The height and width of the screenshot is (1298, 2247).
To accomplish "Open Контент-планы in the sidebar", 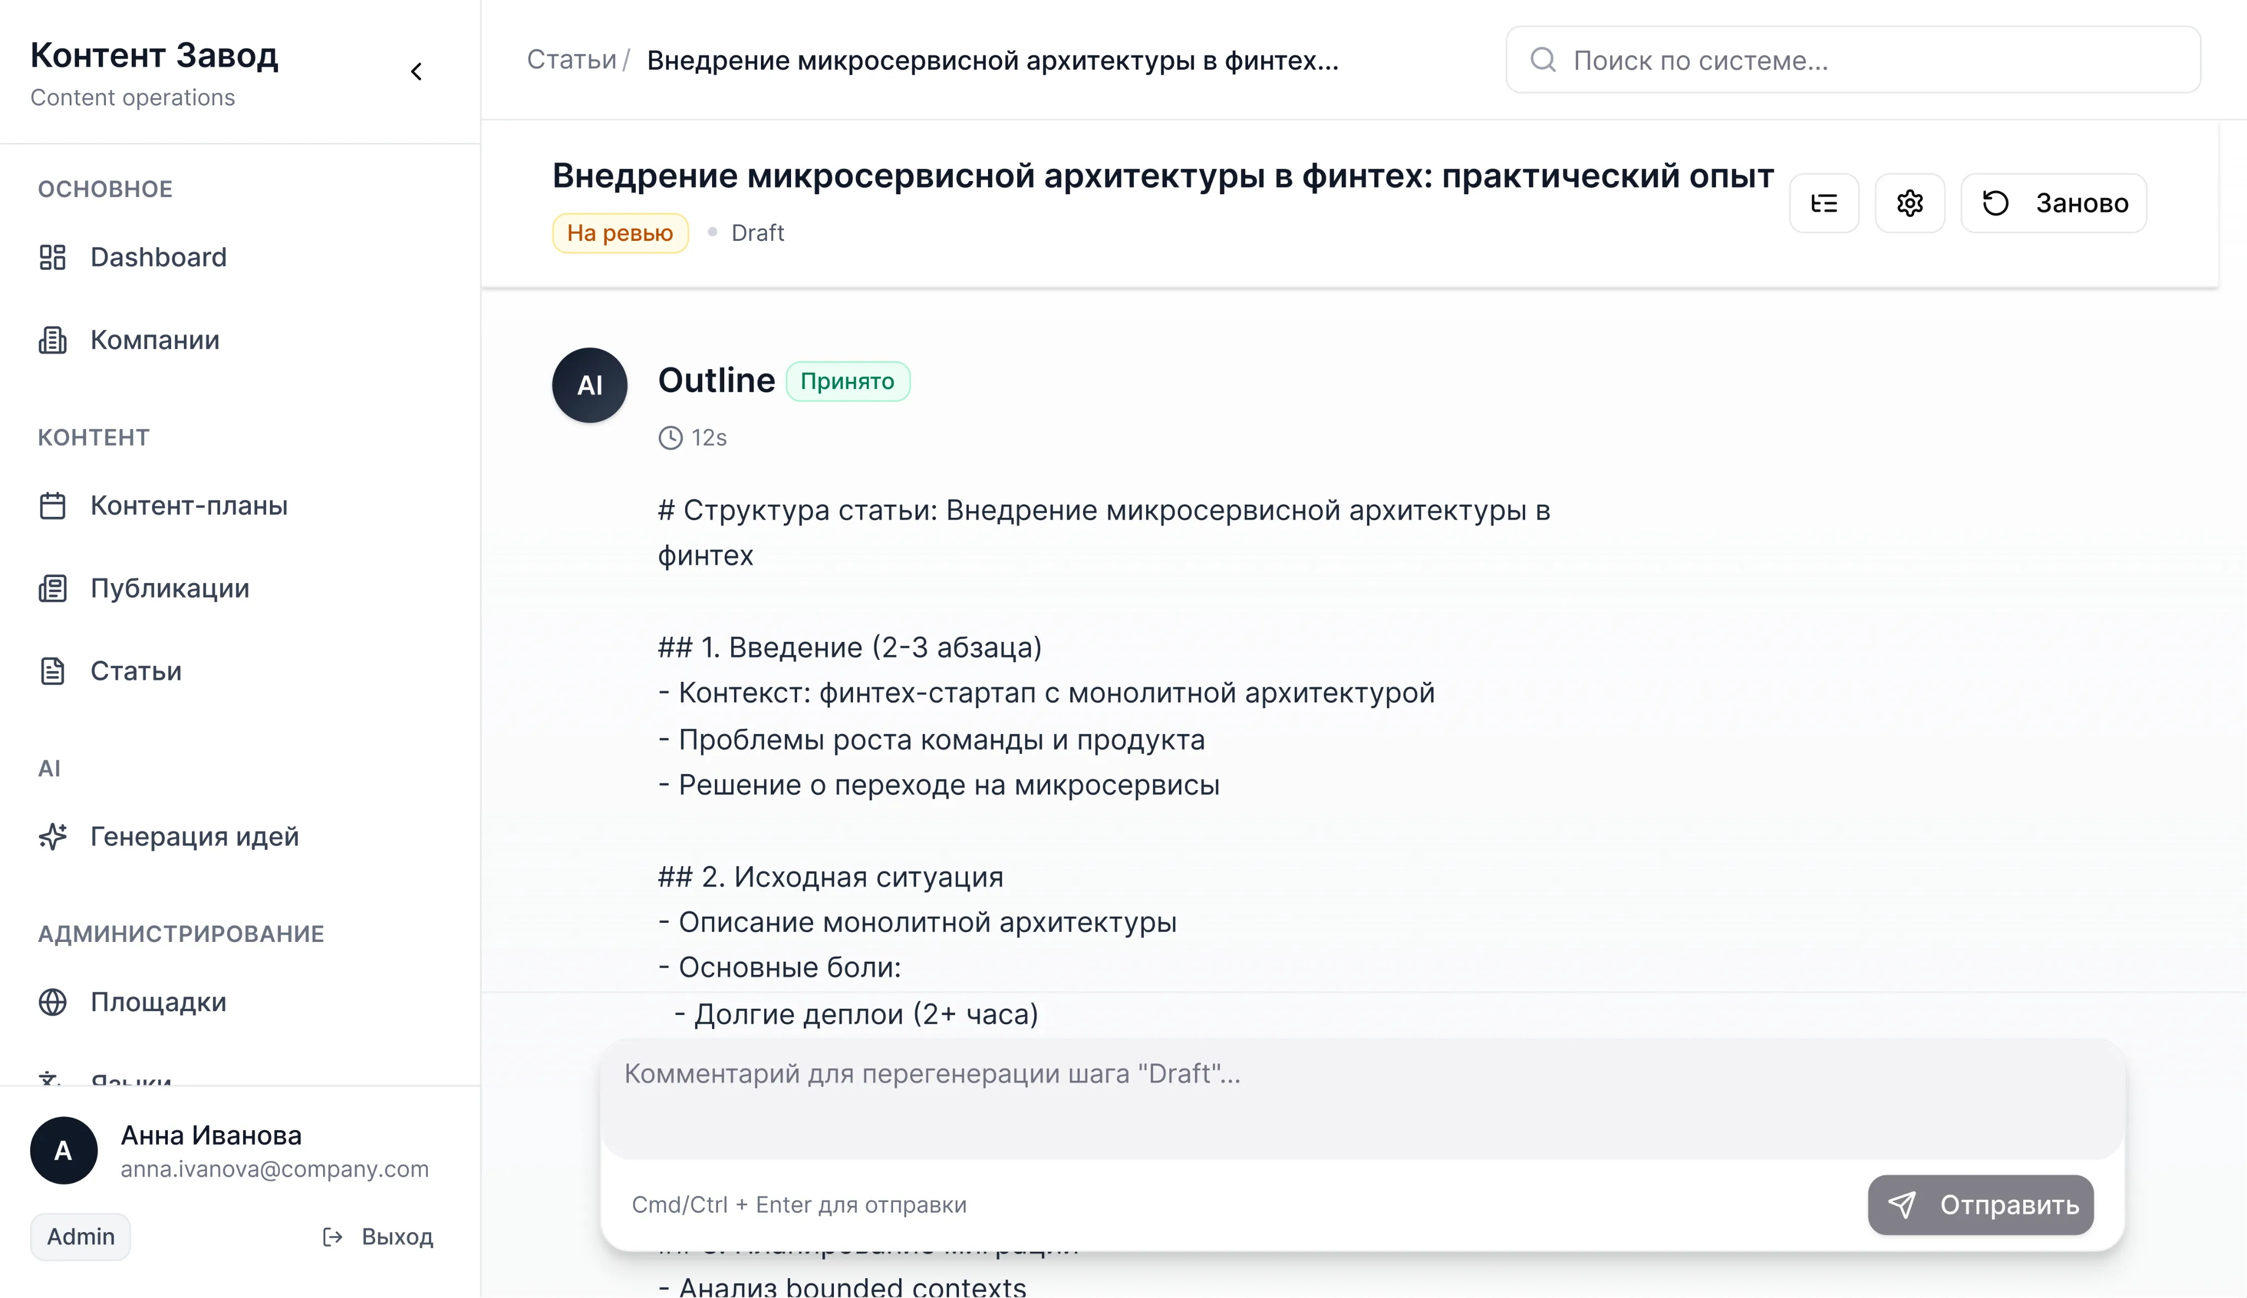I will pyautogui.click(x=188, y=505).
